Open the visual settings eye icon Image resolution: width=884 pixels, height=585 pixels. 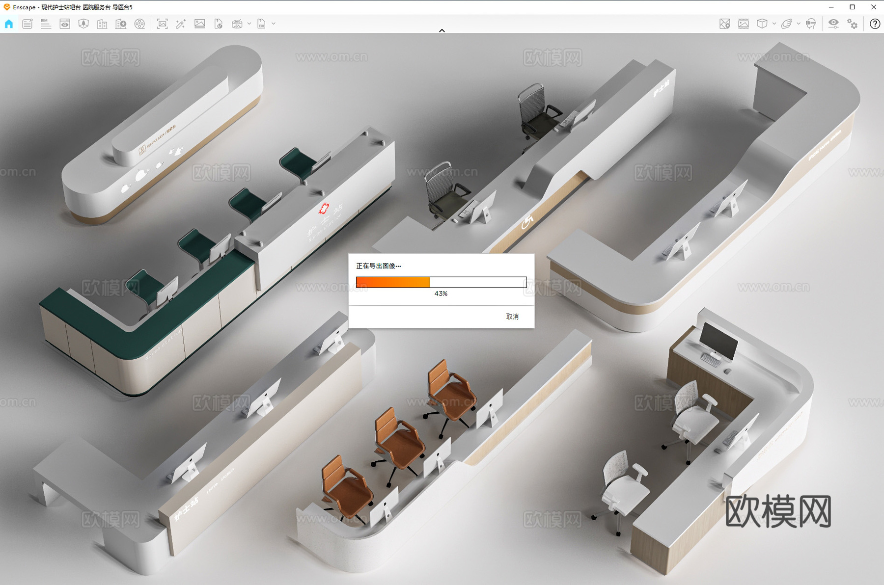point(833,24)
